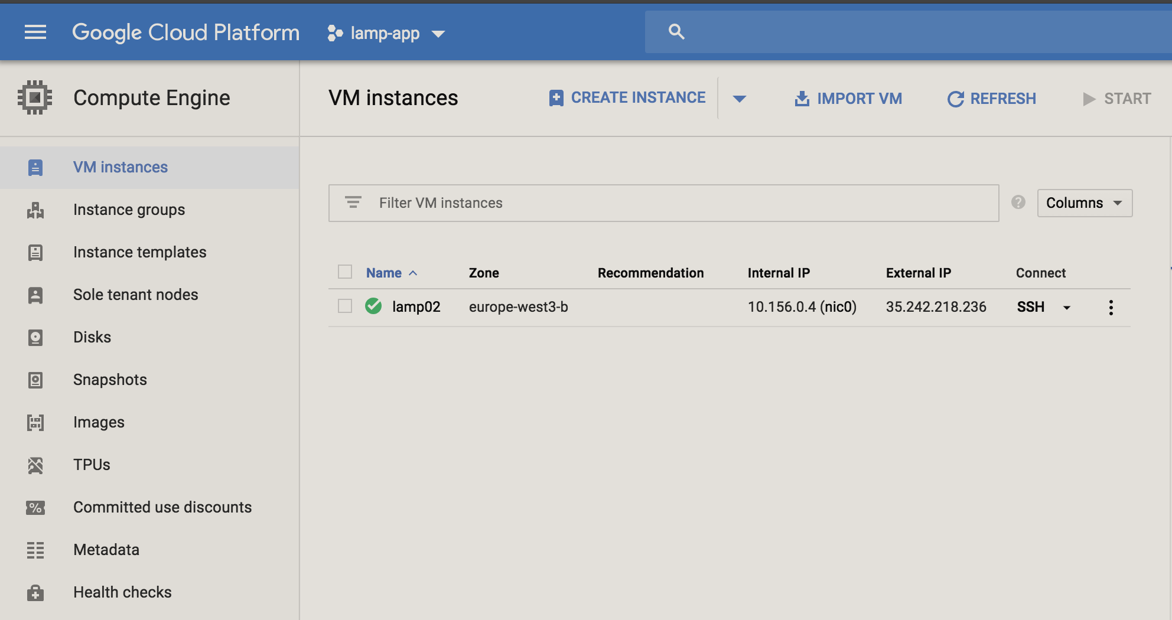Click the TPUs sidebar icon
1172x620 pixels.
35,465
